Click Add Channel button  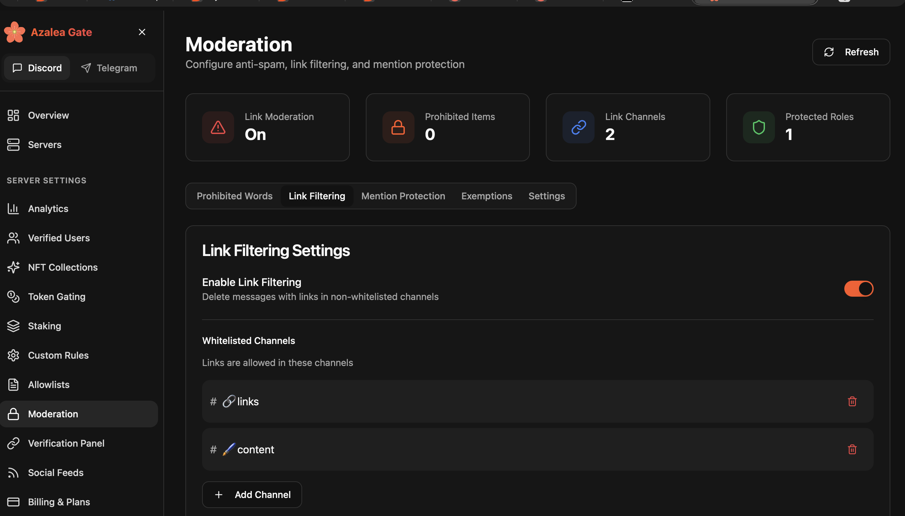tap(252, 495)
